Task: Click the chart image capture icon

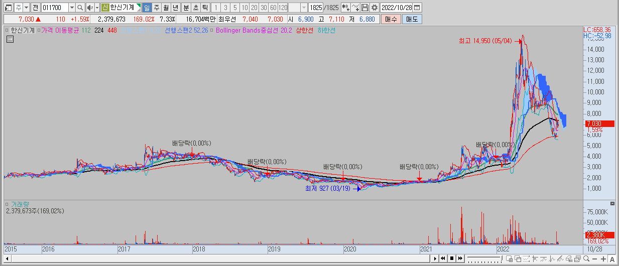Action: coord(578,258)
